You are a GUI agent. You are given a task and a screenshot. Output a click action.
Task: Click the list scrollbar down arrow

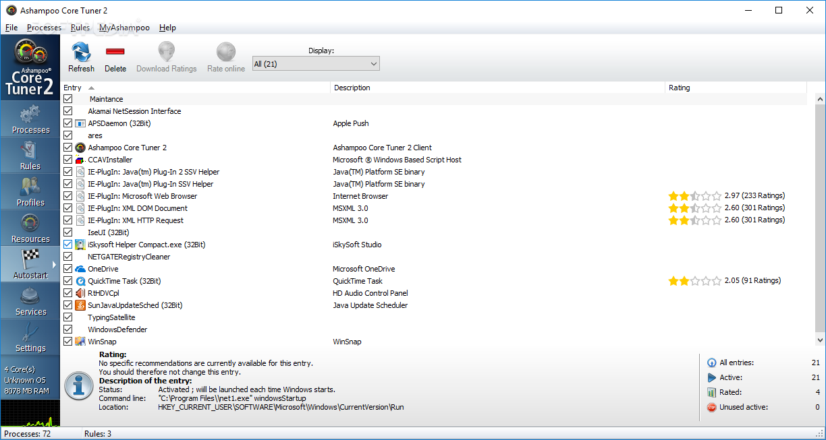point(820,341)
